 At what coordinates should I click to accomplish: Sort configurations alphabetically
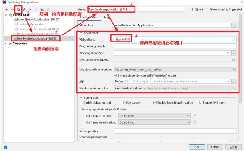[x=48, y=9]
